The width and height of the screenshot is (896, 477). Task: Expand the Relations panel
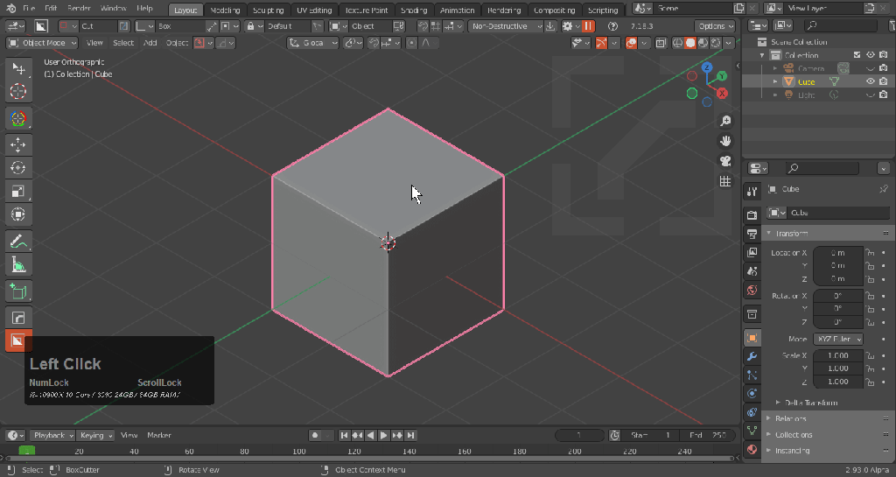coord(792,418)
